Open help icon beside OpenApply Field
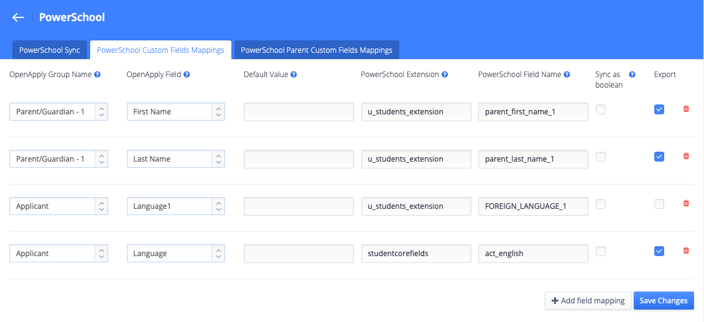This screenshot has width=704, height=322. [x=187, y=75]
